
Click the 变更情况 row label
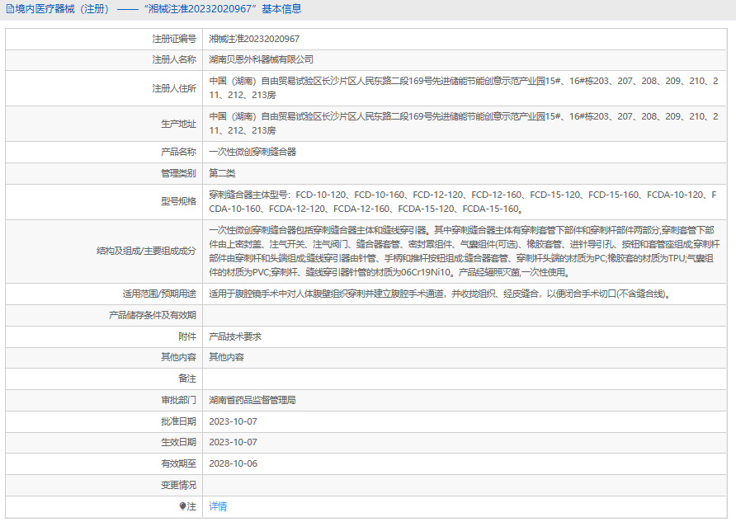(x=178, y=485)
